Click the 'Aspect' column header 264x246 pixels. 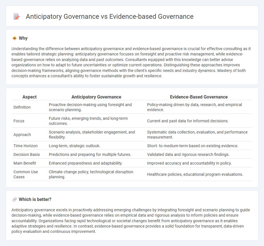(x=29, y=97)
